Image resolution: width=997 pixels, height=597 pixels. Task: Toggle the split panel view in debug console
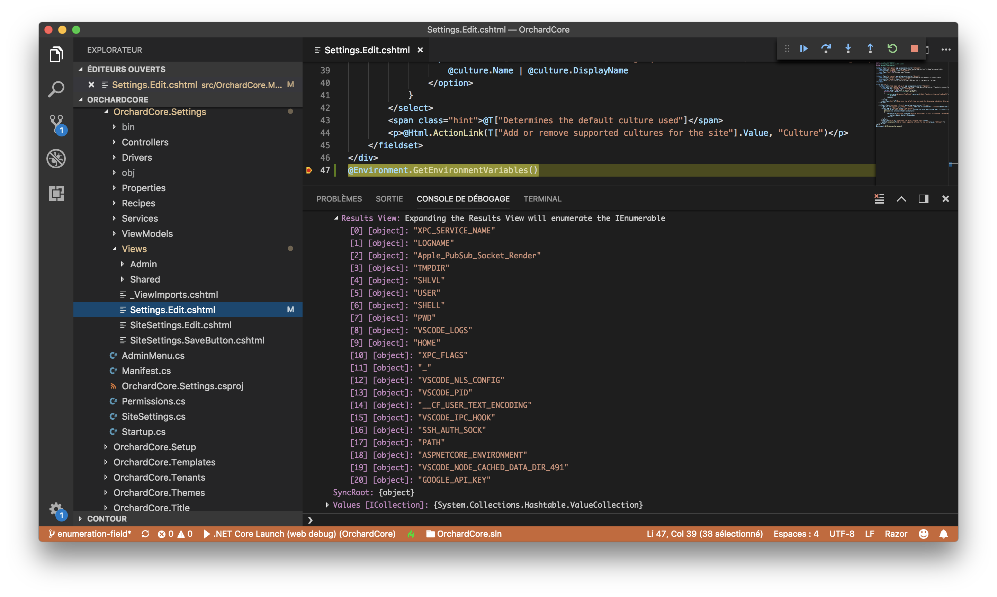[x=923, y=198]
